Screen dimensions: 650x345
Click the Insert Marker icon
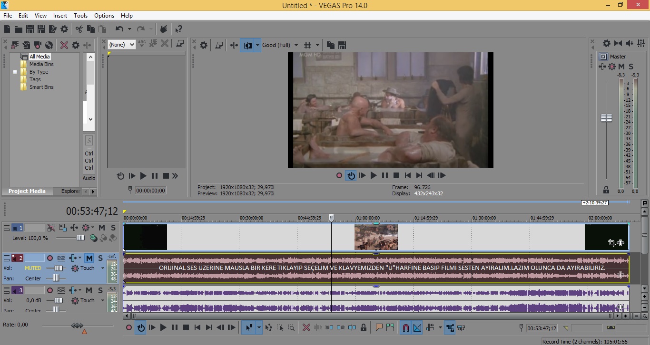[x=379, y=327]
